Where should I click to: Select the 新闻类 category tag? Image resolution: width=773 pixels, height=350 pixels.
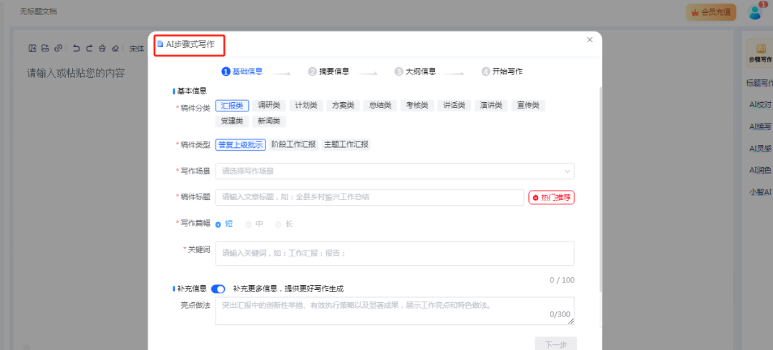point(269,121)
